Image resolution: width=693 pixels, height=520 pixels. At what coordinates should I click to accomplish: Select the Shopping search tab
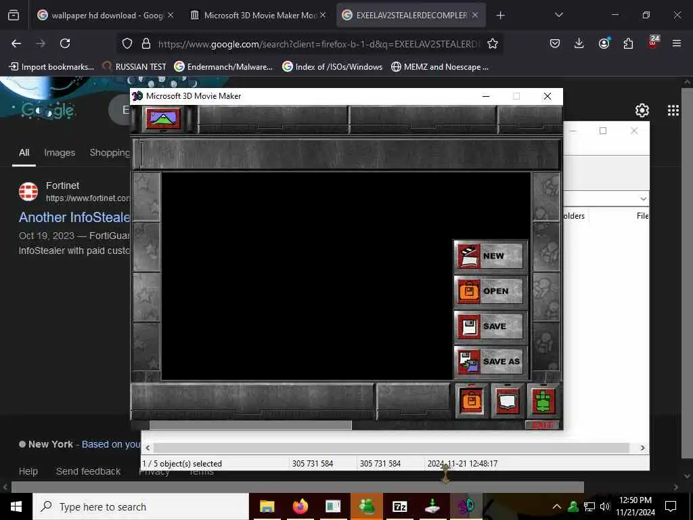(110, 153)
